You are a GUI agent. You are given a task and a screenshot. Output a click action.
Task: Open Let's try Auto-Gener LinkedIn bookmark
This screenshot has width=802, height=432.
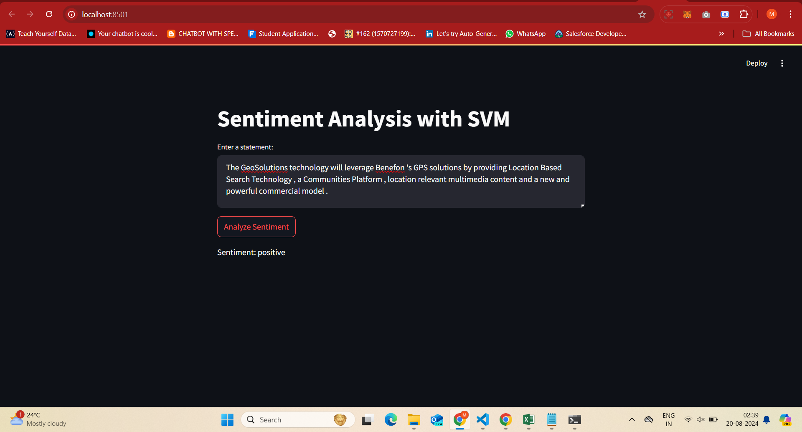pyautogui.click(x=461, y=34)
